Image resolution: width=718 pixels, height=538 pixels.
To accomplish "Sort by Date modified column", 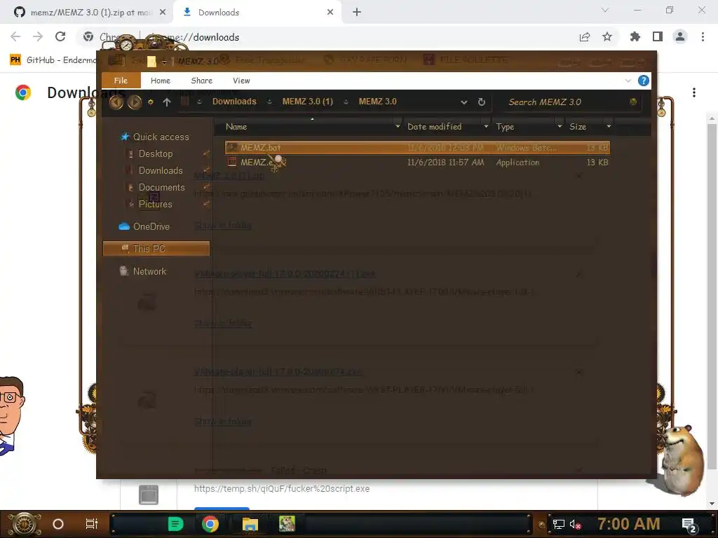I will click(434, 127).
